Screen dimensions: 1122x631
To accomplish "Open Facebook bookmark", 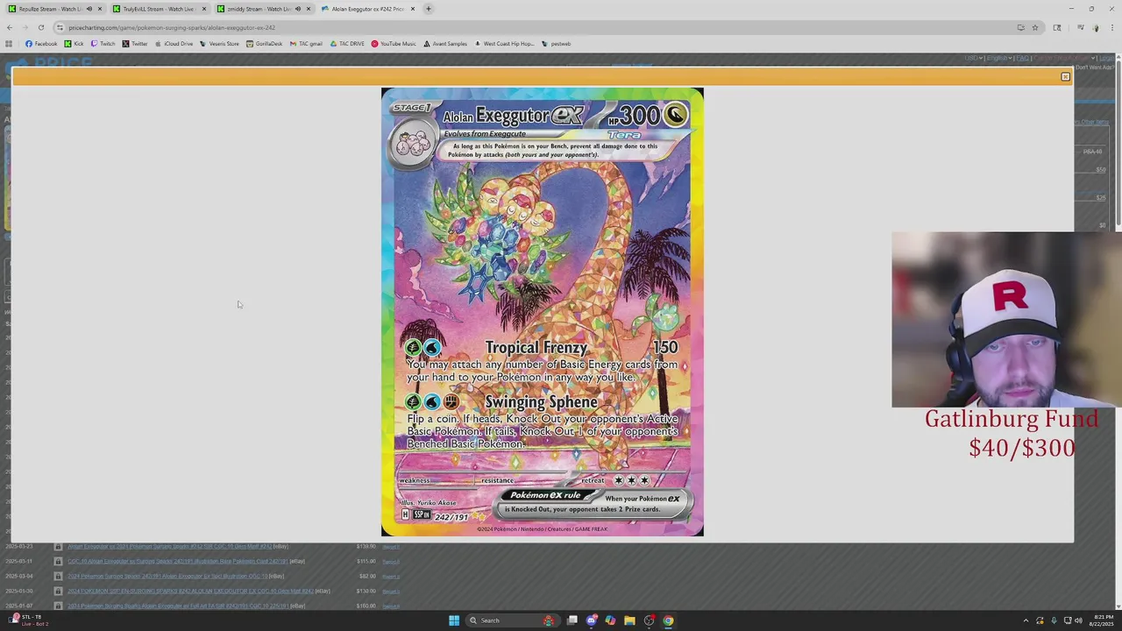I will click(x=41, y=44).
